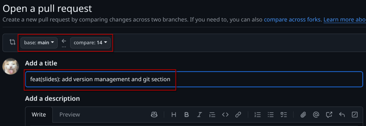Insert a heading with the H icon
The width and height of the screenshot is (366, 126).
tap(174, 114)
